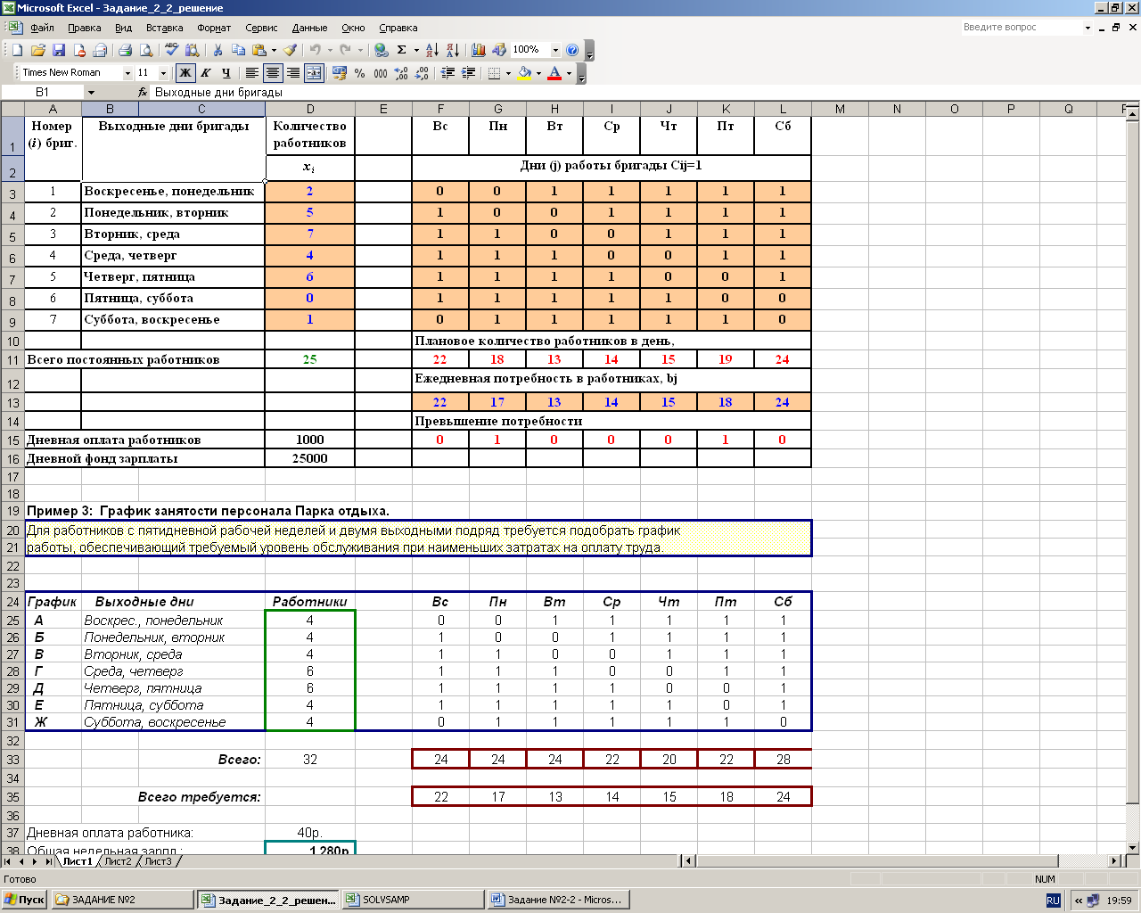Image resolution: width=1141 pixels, height=913 pixels.
Task: Open the Формат menu
Action: coord(214,28)
